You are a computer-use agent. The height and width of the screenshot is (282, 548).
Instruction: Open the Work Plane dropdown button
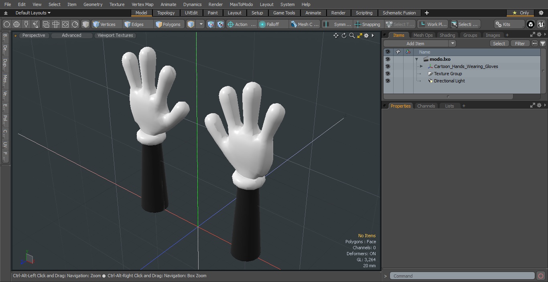tap(432, 24)
